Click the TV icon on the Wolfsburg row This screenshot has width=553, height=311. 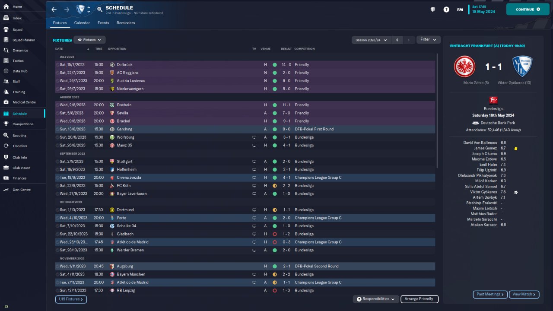click(x=254, y=137)
